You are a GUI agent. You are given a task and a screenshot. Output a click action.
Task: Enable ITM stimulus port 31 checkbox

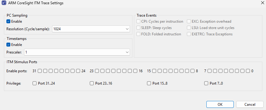40,71
